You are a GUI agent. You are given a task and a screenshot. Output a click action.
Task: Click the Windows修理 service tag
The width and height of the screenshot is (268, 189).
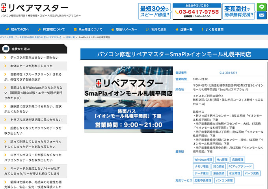click(203, 159)
